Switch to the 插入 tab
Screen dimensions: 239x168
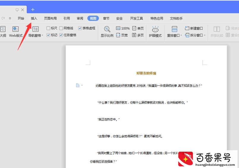pyautogui.click(x=34, y=18)
